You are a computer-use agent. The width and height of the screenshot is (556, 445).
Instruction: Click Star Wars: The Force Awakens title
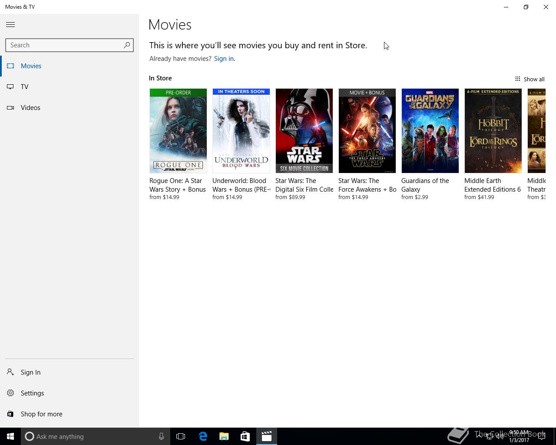click(x=367, y=185)
